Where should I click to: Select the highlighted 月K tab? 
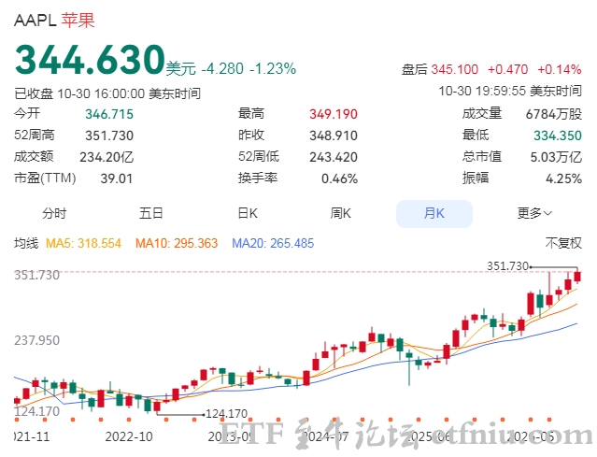pos(434,214)
